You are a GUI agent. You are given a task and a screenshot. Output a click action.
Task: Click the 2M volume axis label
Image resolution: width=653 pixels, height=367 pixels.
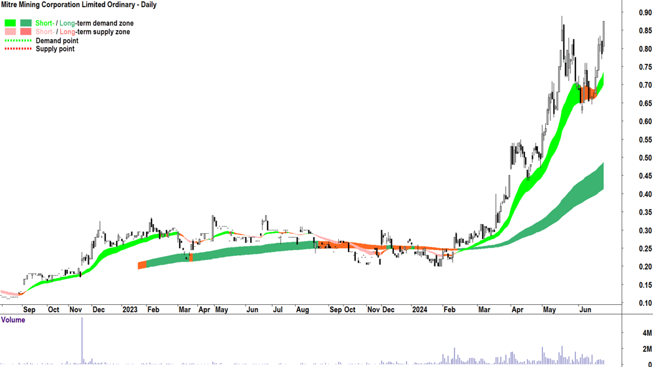tap(646, 349)
